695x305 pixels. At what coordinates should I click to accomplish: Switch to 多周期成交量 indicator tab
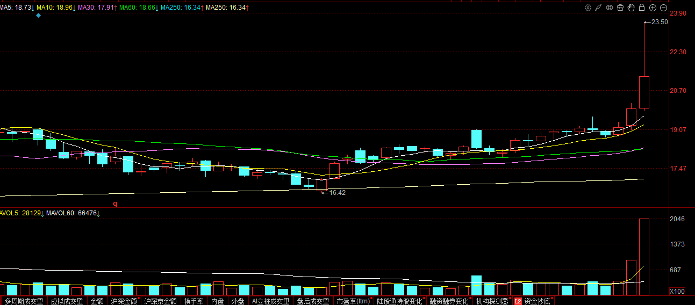tap(24, 301)
